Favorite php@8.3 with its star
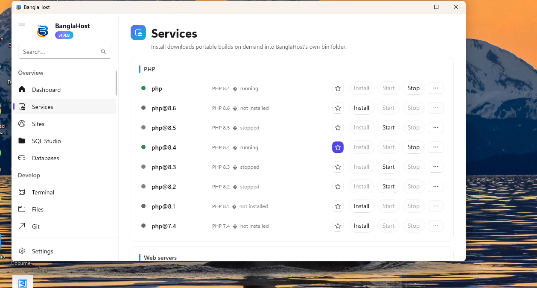Screen dimensions: 537x288 tap(338, 167)
